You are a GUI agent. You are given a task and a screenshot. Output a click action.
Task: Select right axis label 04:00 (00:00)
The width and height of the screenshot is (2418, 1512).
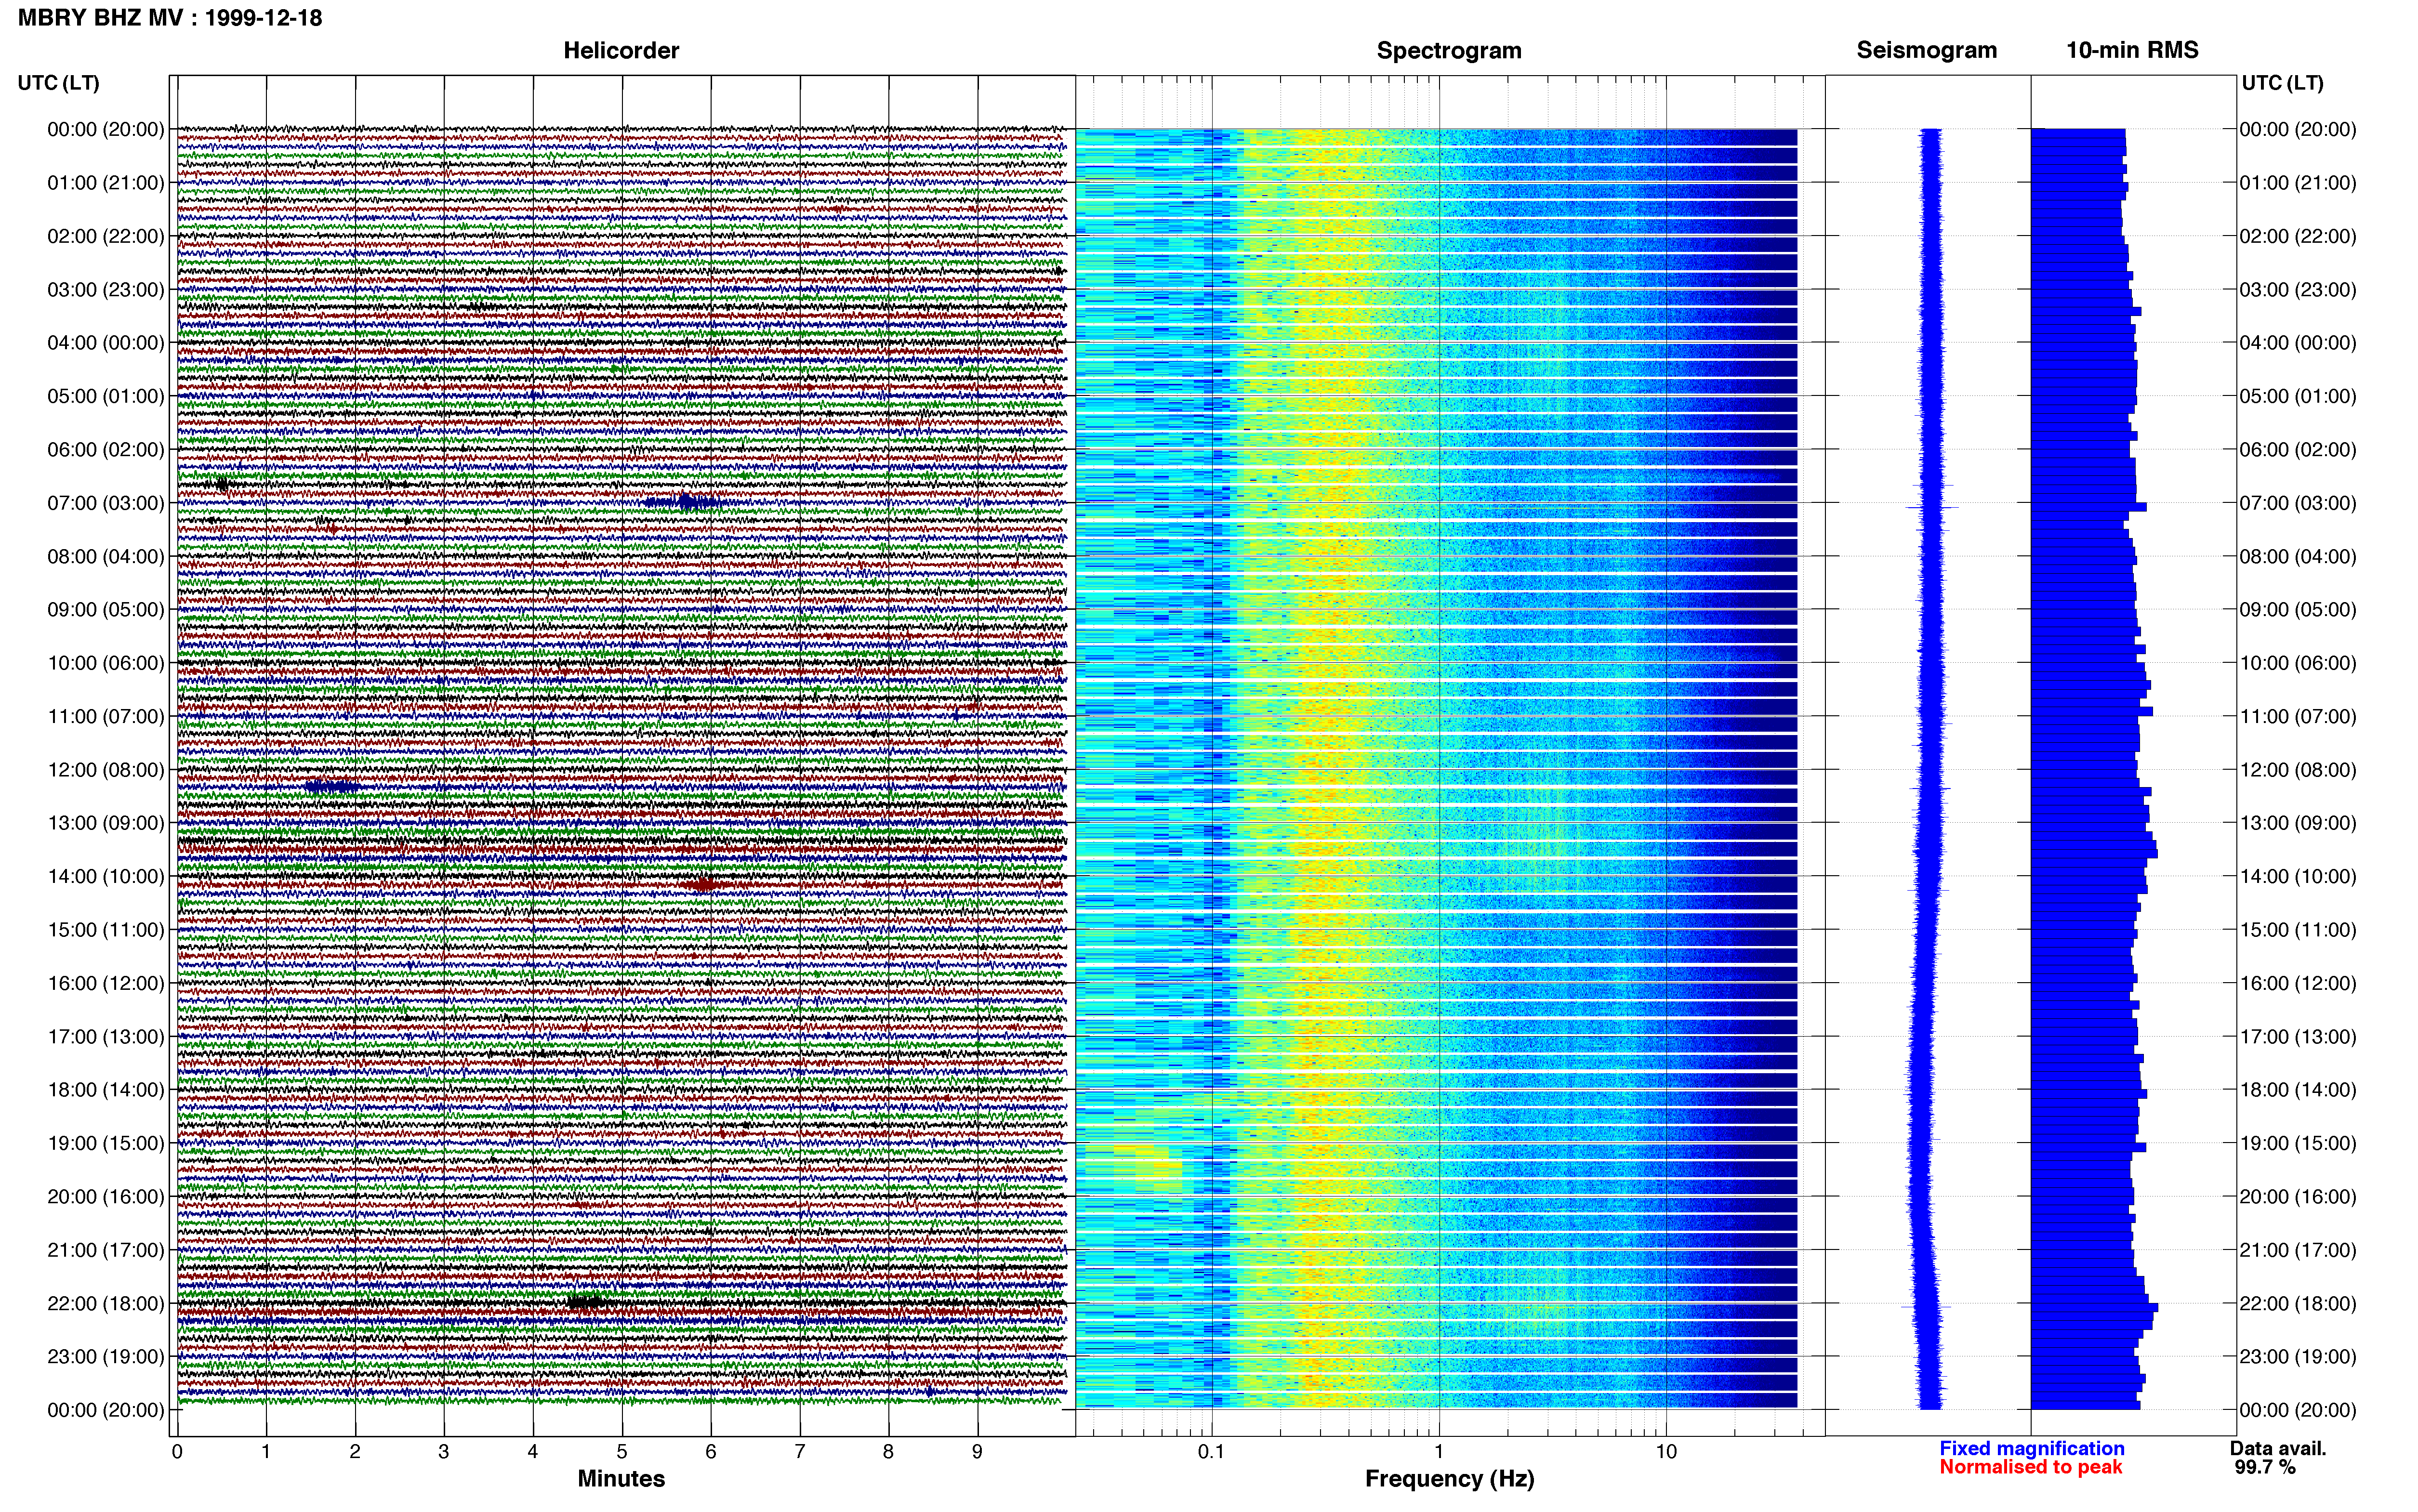click(x=2298, y=343)
